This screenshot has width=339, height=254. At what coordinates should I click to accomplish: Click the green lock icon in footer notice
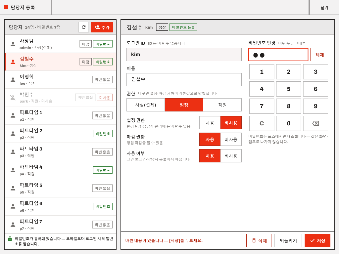pos(10,239)
